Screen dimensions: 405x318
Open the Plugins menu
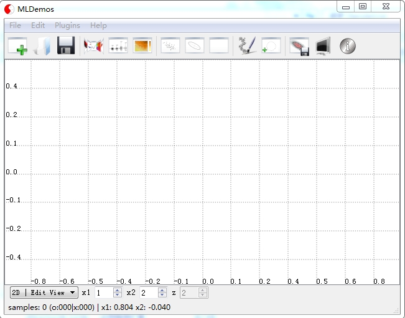point(67,26)
